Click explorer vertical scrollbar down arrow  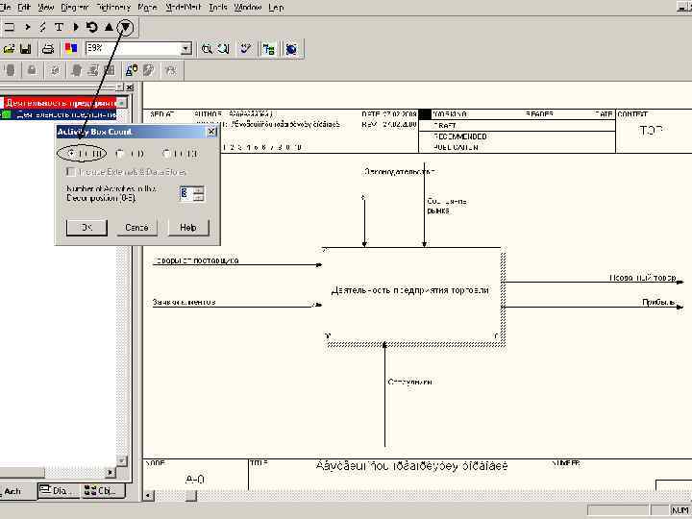(x=122, y=460)
